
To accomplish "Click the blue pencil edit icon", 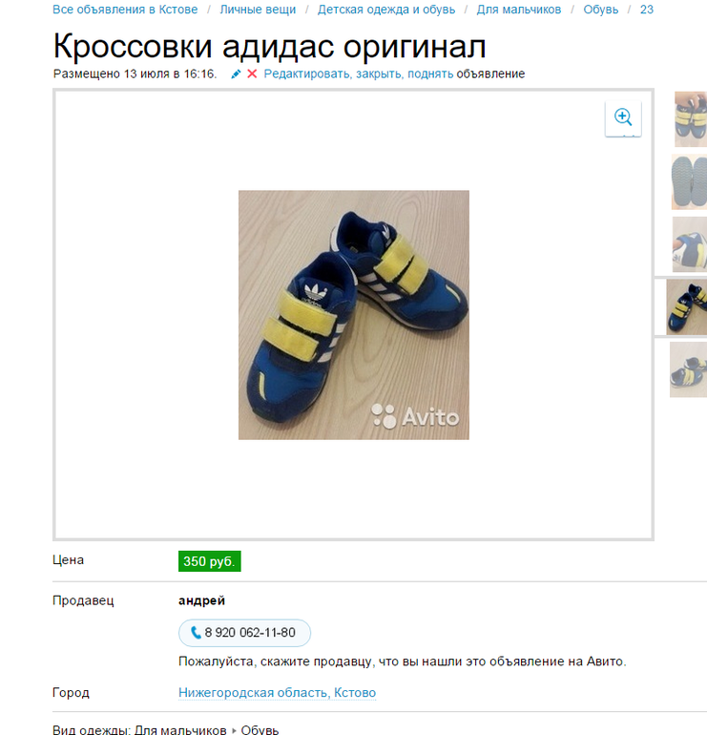I will click(236, 74).
